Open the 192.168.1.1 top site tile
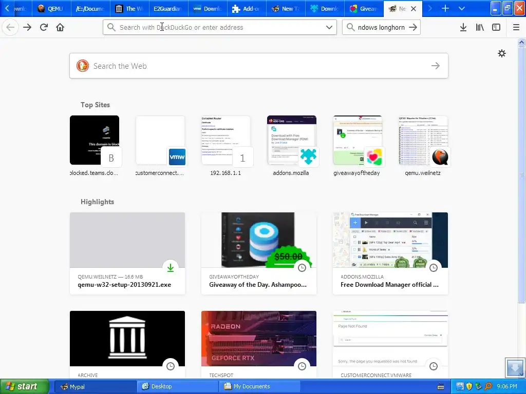 point(226,146)
